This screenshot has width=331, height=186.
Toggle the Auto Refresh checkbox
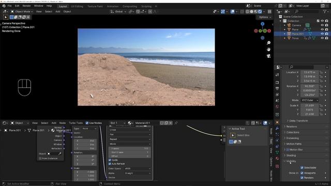coord(110,164)
